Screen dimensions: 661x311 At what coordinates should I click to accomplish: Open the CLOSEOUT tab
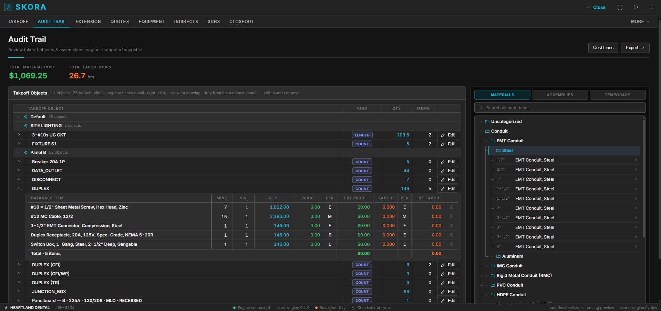click(x=241, y=21)
